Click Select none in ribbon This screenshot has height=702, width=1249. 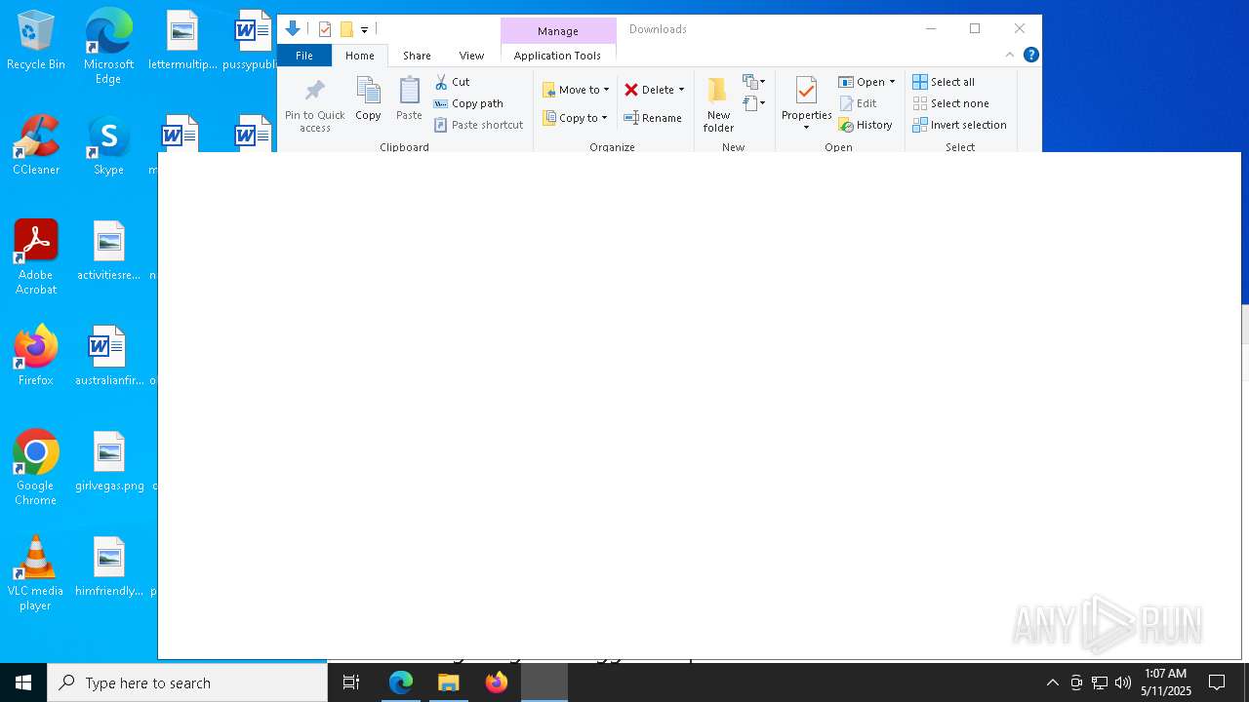coord(951,103)
